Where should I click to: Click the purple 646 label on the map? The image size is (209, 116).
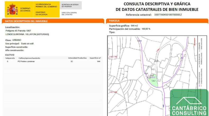coord(153,77)
